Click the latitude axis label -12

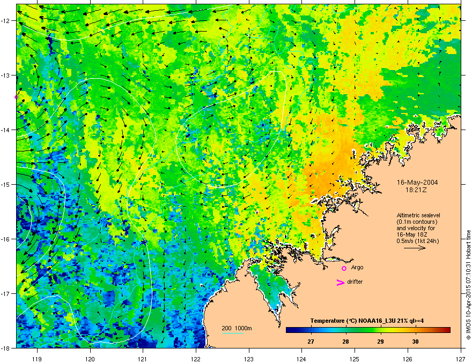[x=6, y=21]
